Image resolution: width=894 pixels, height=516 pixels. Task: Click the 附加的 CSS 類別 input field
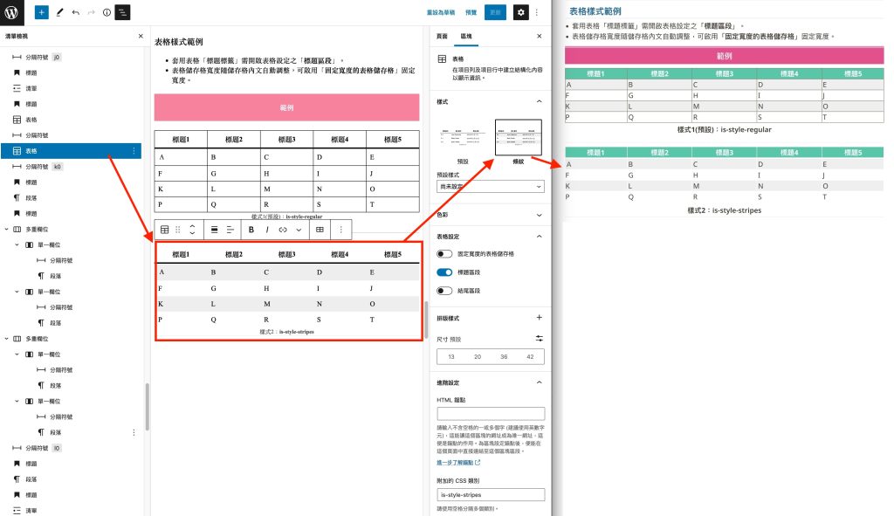pyautogui.click(x=489, y=493)
